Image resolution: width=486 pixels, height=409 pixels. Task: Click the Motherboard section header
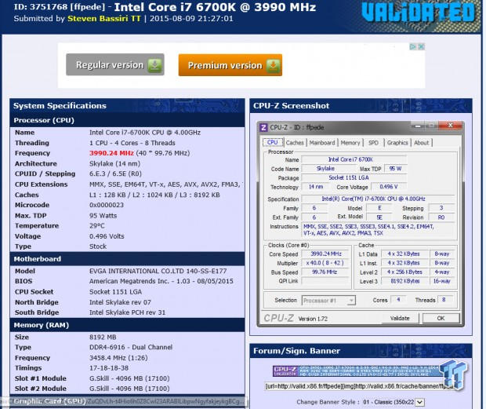(x=37, y=259)
